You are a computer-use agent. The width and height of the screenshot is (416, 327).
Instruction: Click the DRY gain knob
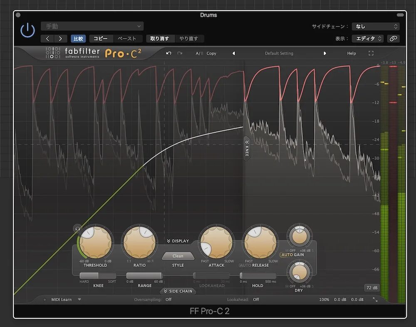(x=300, y=272)
